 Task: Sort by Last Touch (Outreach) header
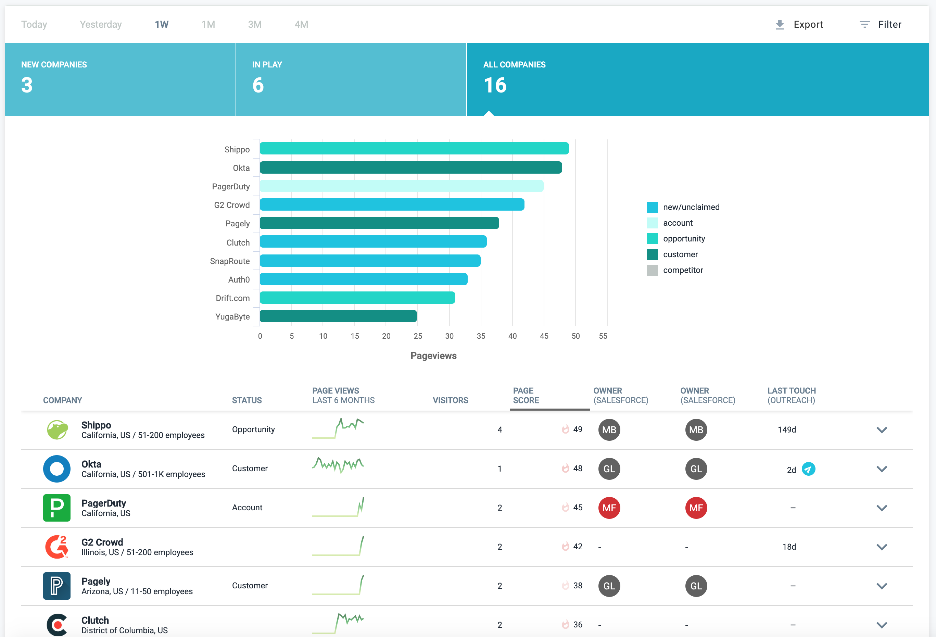[x=792, y=395]
